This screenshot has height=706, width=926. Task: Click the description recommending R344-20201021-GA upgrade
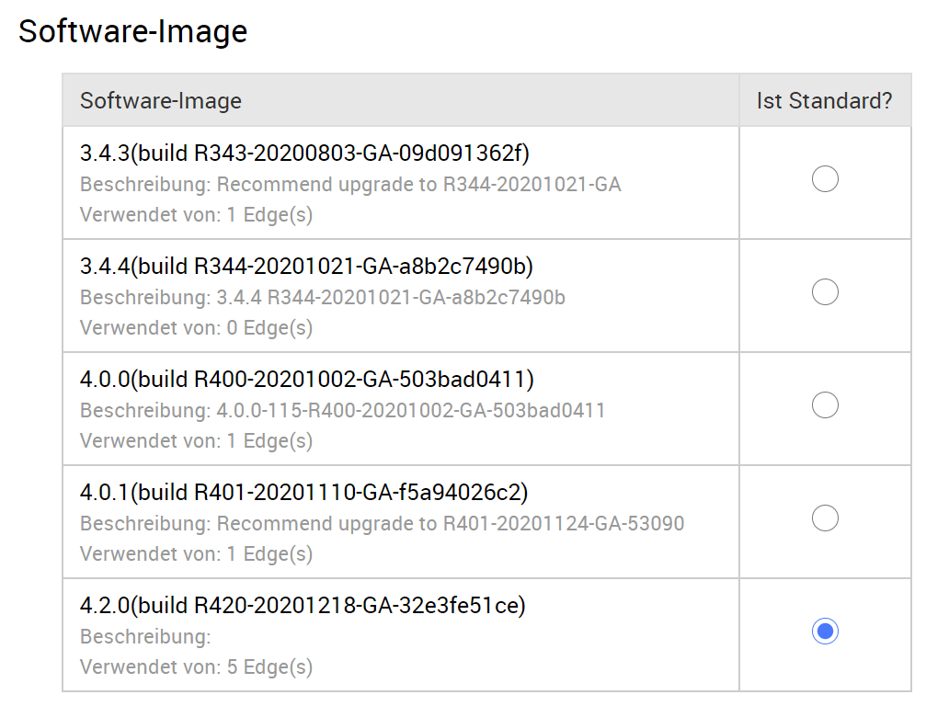pos(350,185)
